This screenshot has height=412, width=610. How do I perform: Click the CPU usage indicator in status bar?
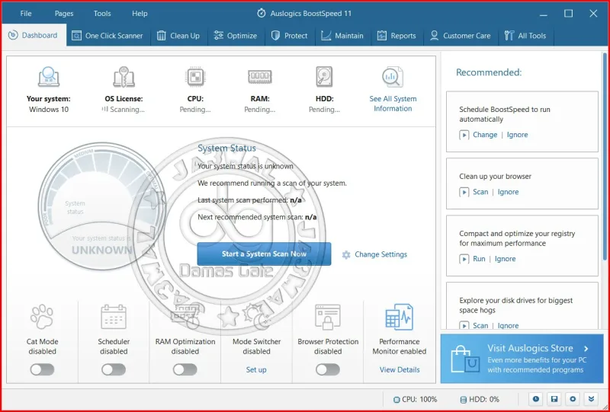(415, 399)
